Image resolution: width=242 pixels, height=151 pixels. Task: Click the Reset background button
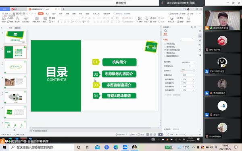click(x=175, y=129)
